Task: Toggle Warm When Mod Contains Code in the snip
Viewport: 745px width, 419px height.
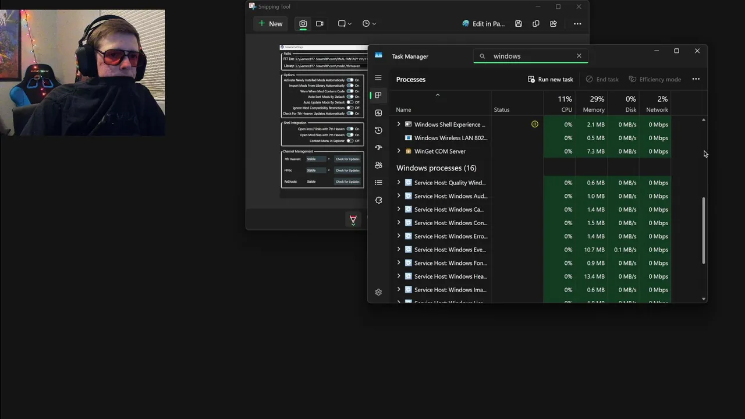Action: click(350, 91)
